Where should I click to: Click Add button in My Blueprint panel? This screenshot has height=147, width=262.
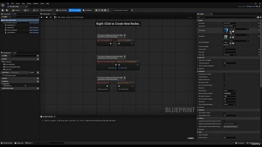pos(5,56)
